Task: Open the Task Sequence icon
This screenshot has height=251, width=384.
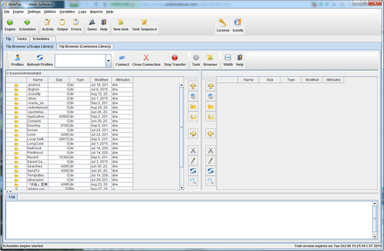Action: point(144,25)
